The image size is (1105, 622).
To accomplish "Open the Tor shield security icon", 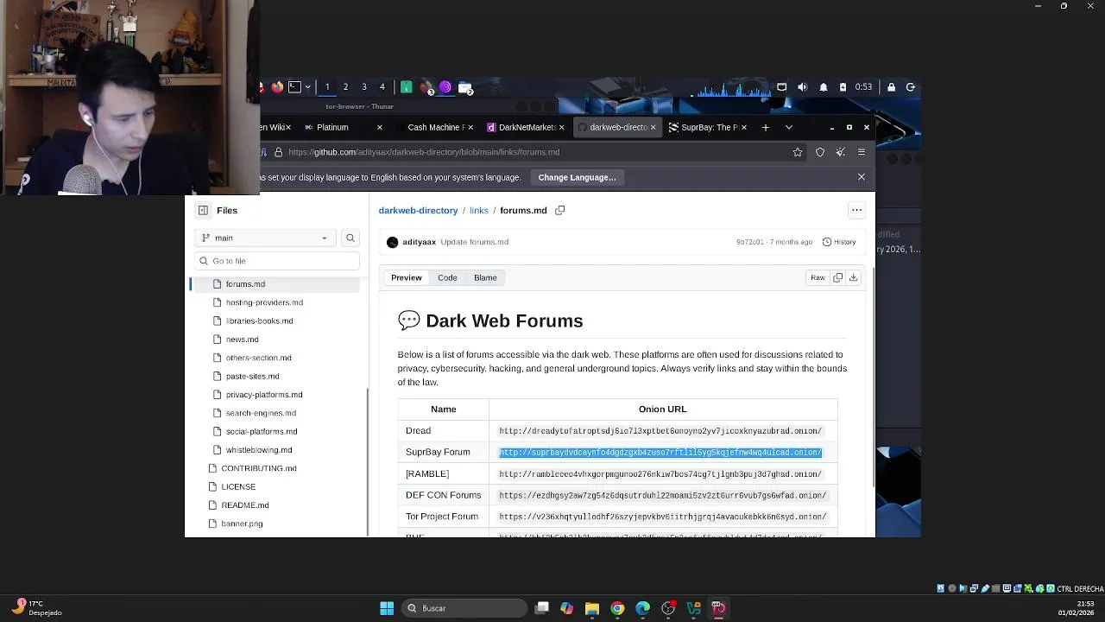I will click(x=820, y=152).
